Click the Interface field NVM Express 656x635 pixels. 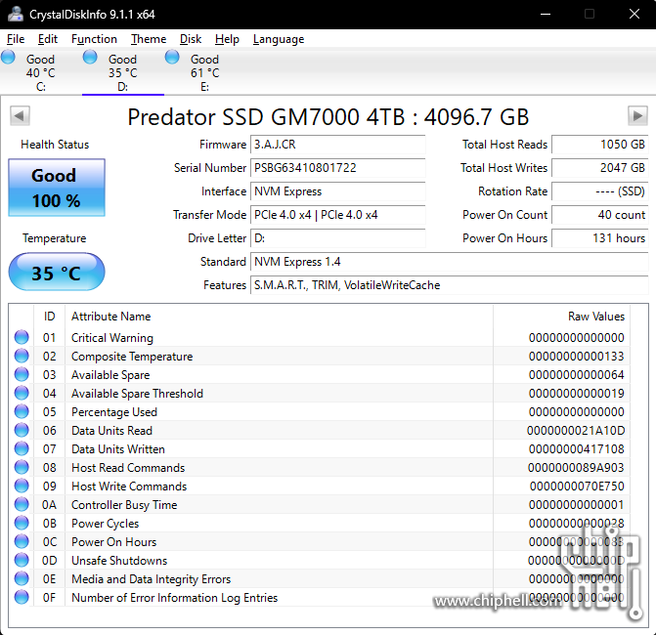click(337, 191)
